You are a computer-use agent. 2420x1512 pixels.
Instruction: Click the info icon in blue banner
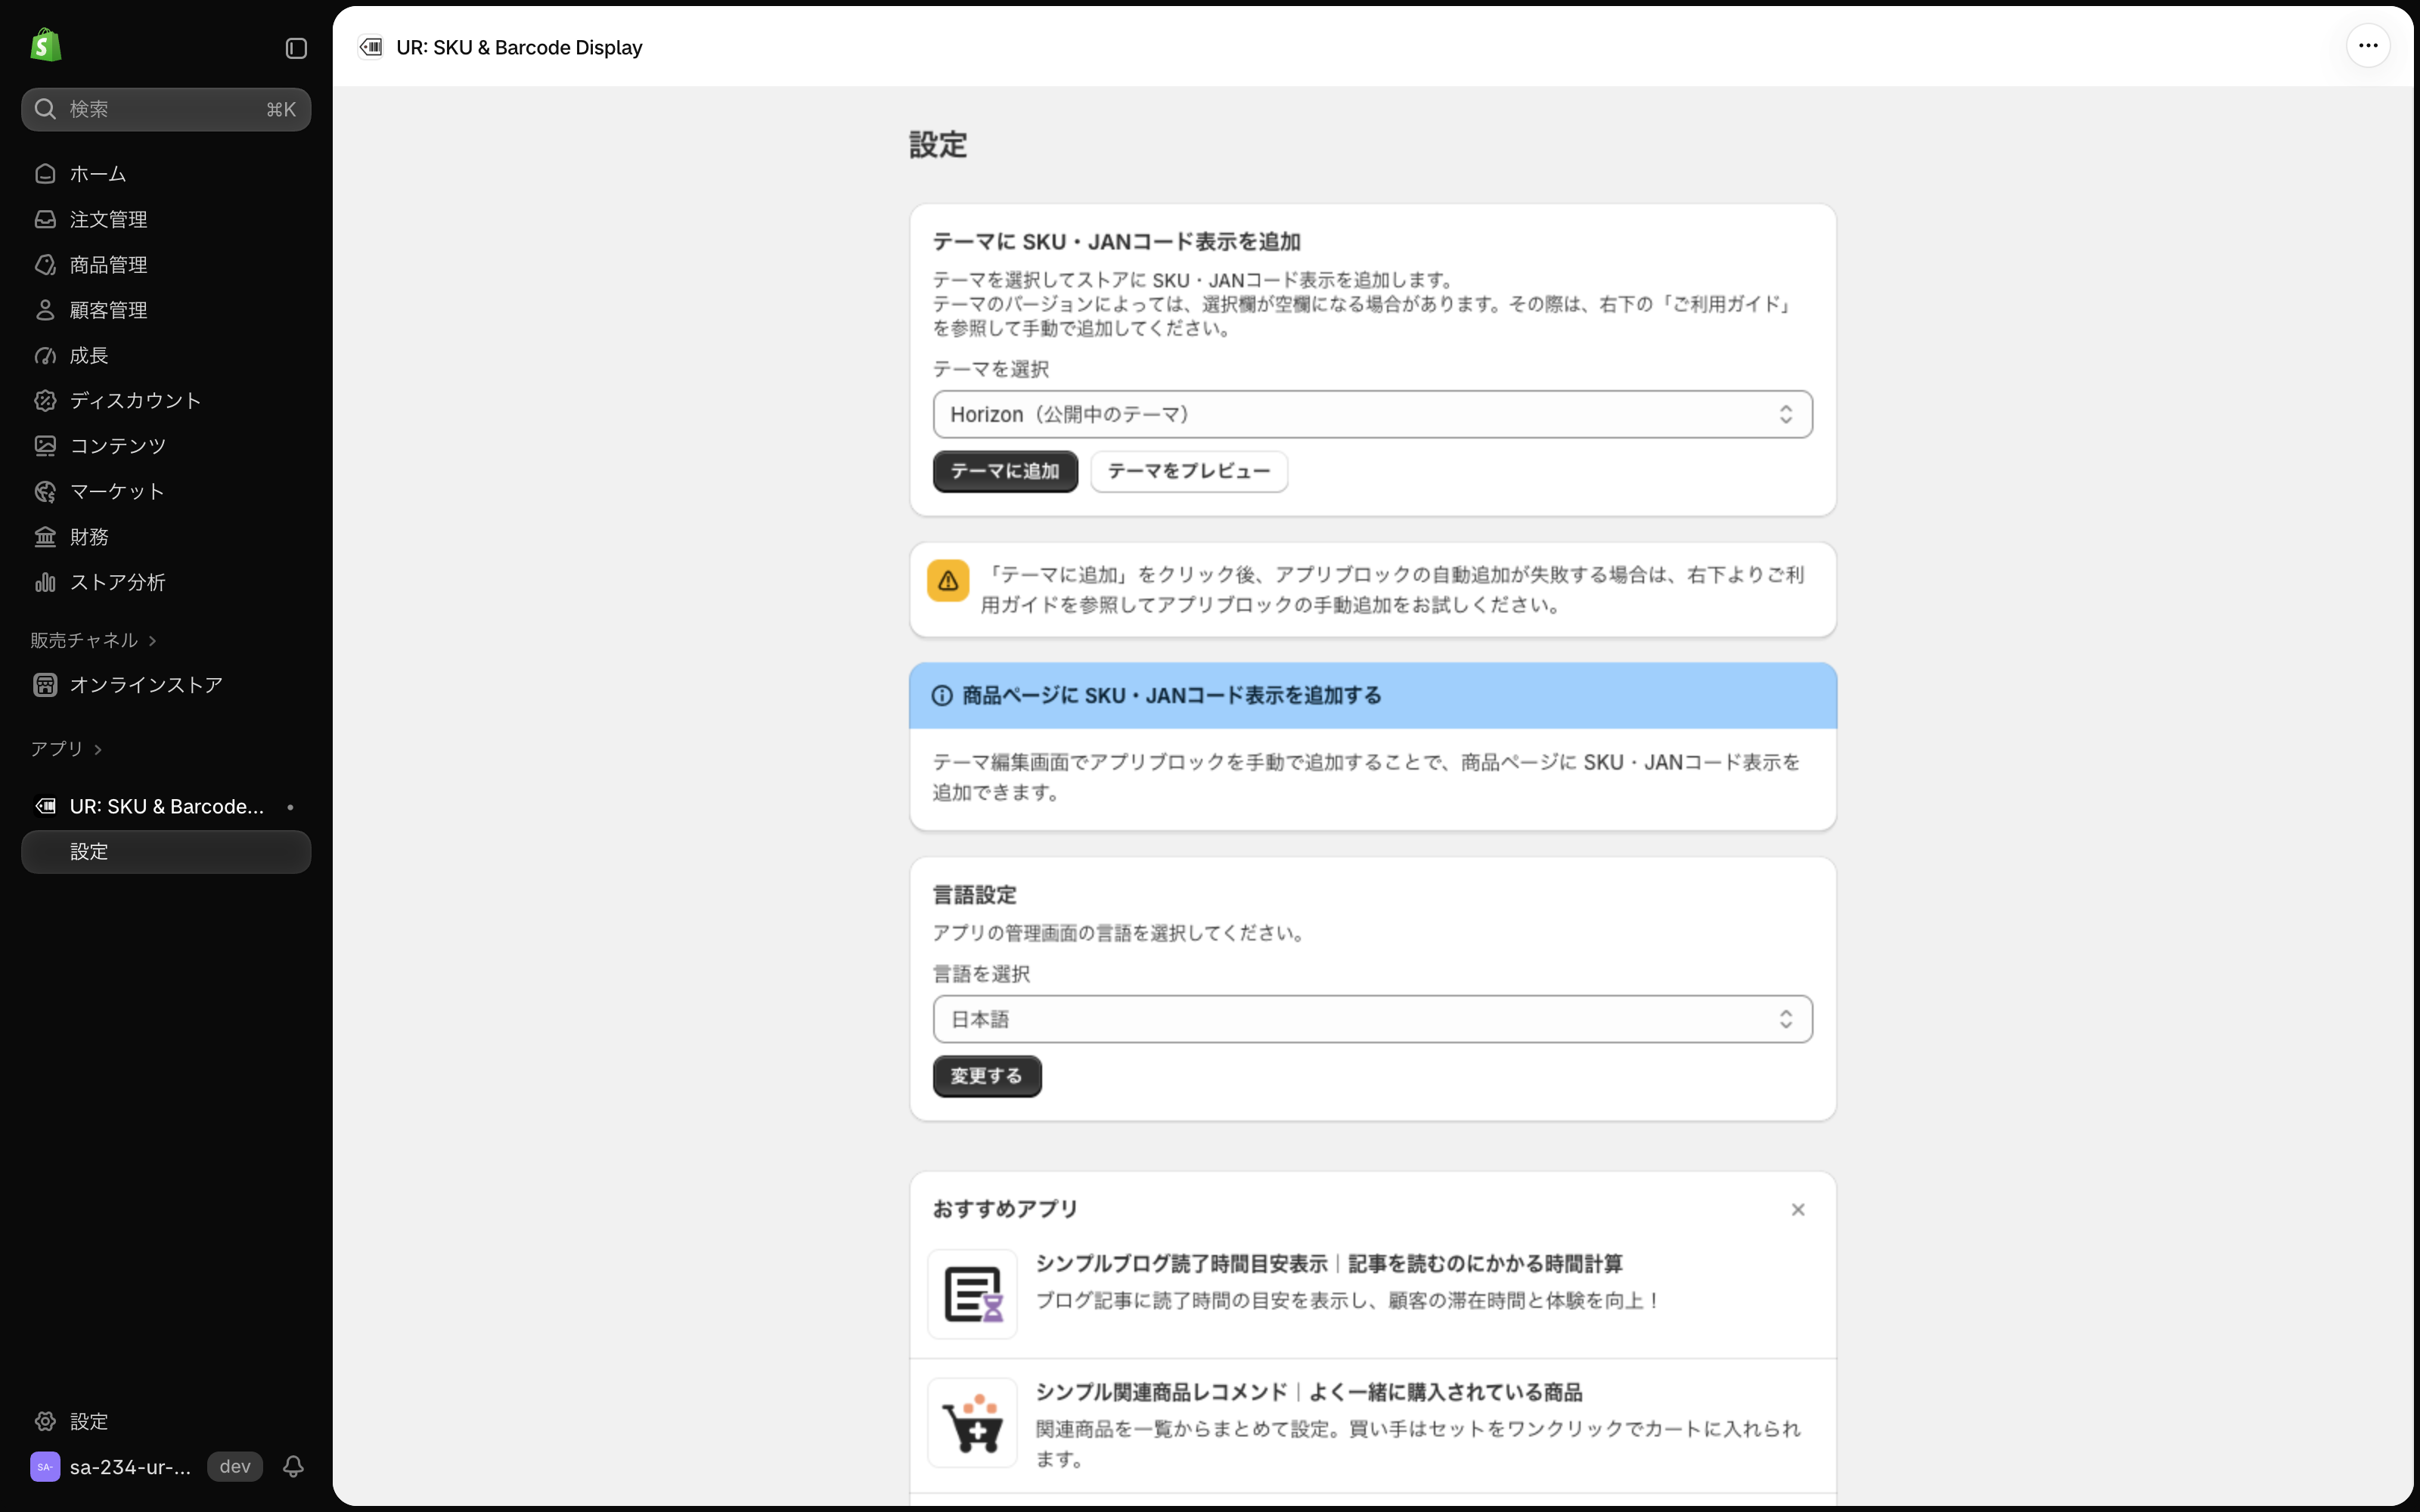pos(942,696)
